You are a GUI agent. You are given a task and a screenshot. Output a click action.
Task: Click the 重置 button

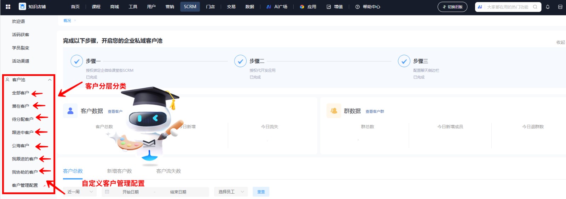(261, 192)
